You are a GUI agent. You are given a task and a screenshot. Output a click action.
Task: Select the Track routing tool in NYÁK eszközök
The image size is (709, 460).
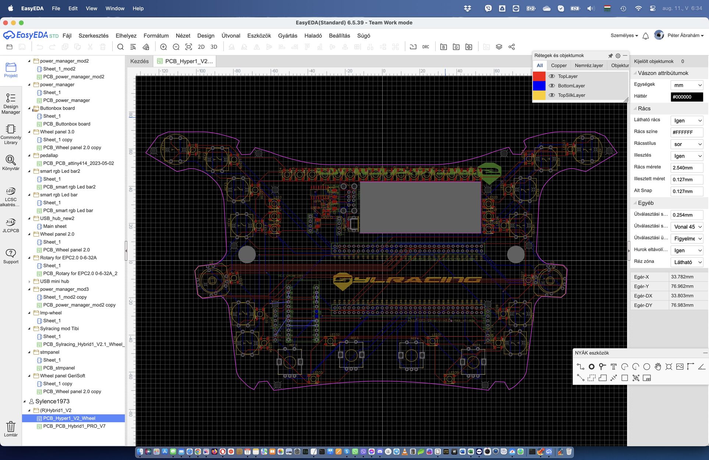(580, 367)
